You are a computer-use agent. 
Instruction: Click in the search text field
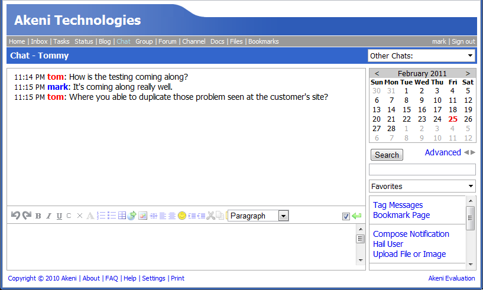click(422, 170)
